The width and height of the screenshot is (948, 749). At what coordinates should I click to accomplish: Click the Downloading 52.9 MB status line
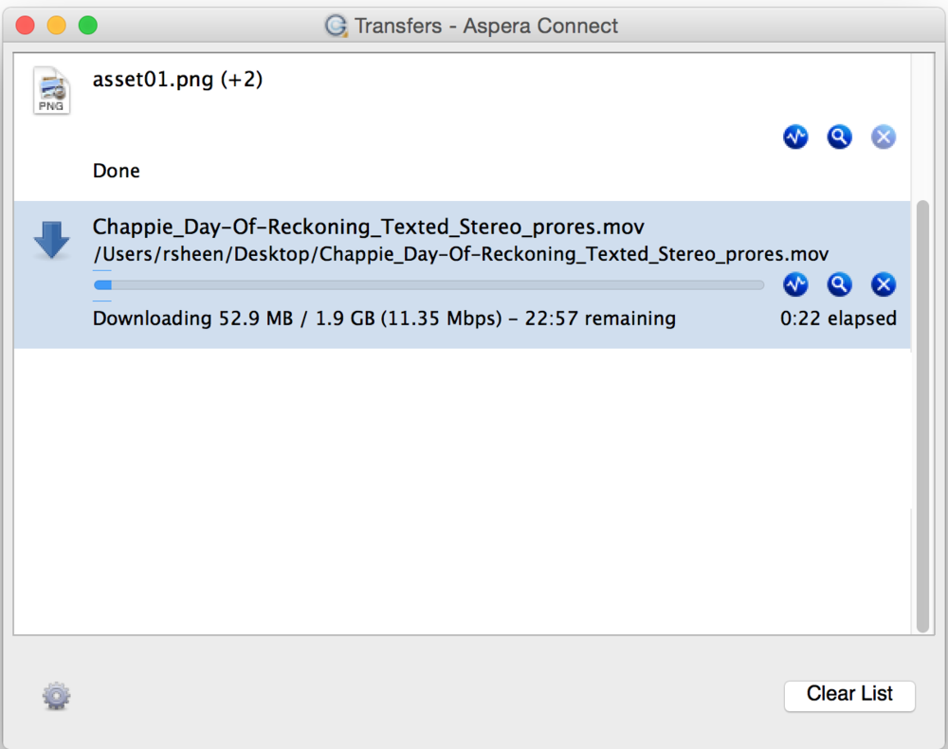point(384,319)
